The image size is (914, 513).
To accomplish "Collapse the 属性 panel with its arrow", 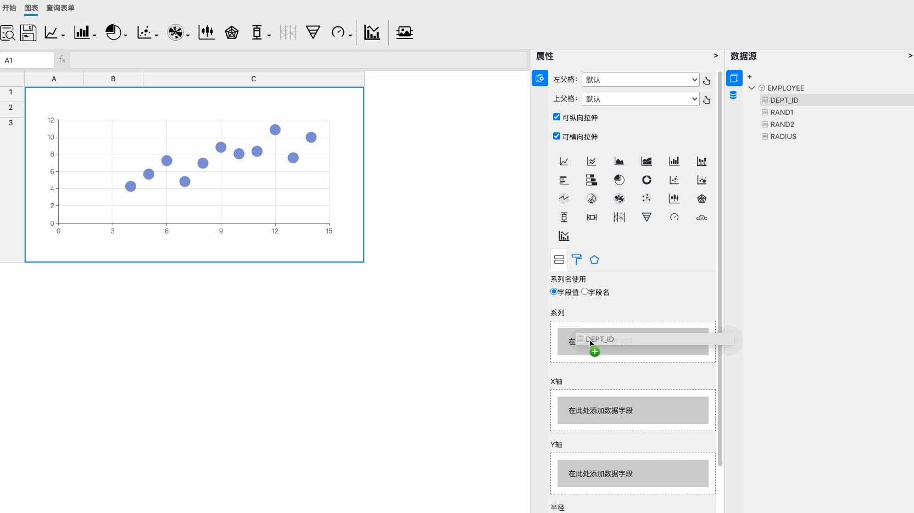I will point(716,55).
